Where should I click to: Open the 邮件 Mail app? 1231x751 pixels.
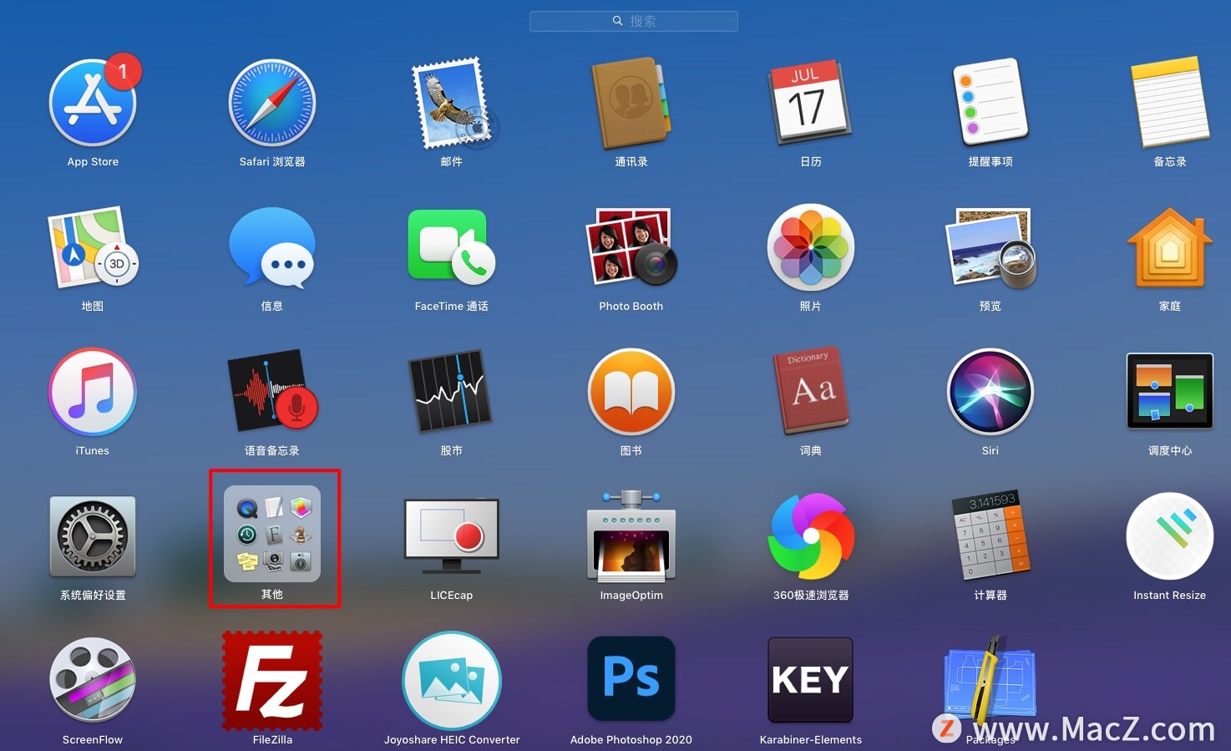click(x=452, y=103)
